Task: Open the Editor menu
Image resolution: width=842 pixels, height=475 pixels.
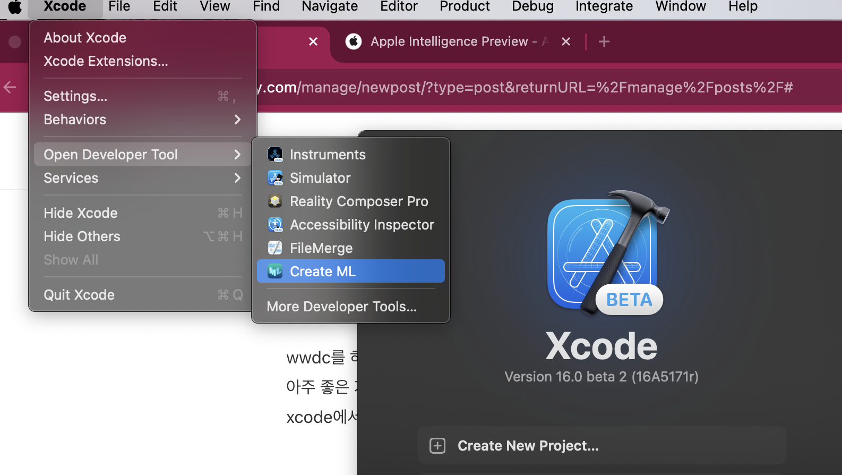Action: tap(399, 7)
